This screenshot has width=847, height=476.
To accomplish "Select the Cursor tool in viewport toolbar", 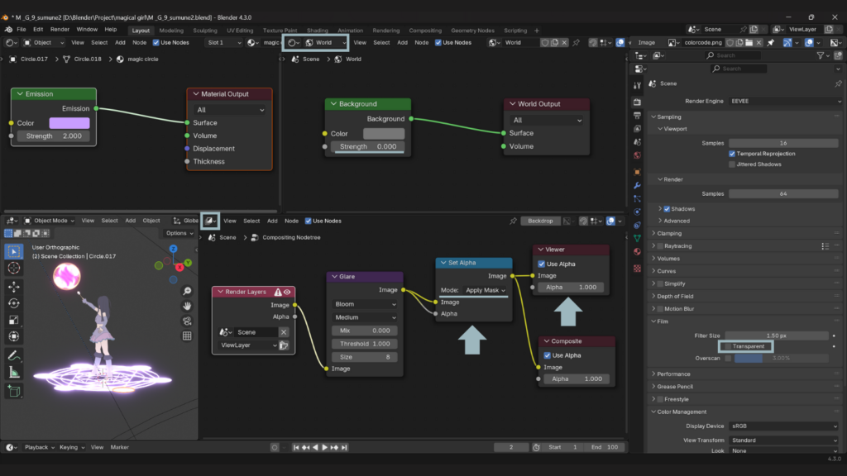I will point(14,268).
